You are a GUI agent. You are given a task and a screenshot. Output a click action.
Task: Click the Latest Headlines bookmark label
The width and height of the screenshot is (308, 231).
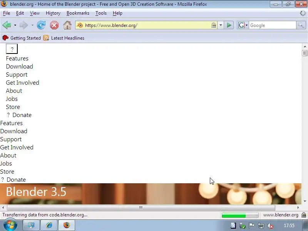pos(68,38)
